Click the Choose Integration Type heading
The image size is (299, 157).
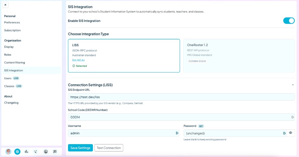coord(88,34)
